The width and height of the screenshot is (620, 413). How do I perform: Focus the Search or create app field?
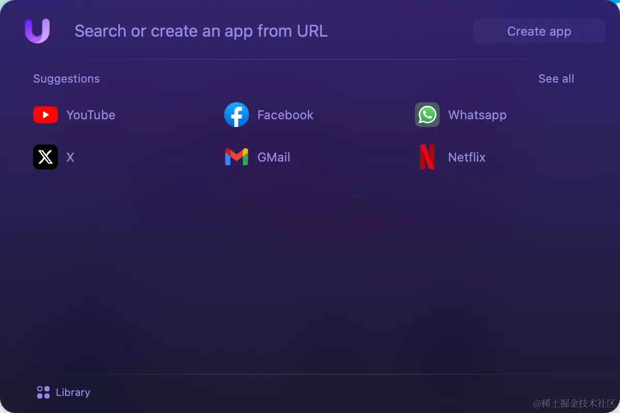pyautogui.click(x=201, y=31)
